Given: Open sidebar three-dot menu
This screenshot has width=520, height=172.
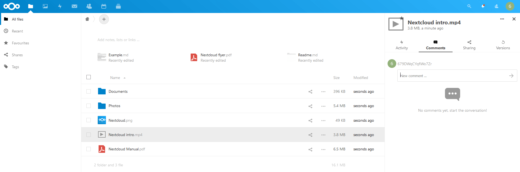Looking at the screenshot, I should [502, 19].
